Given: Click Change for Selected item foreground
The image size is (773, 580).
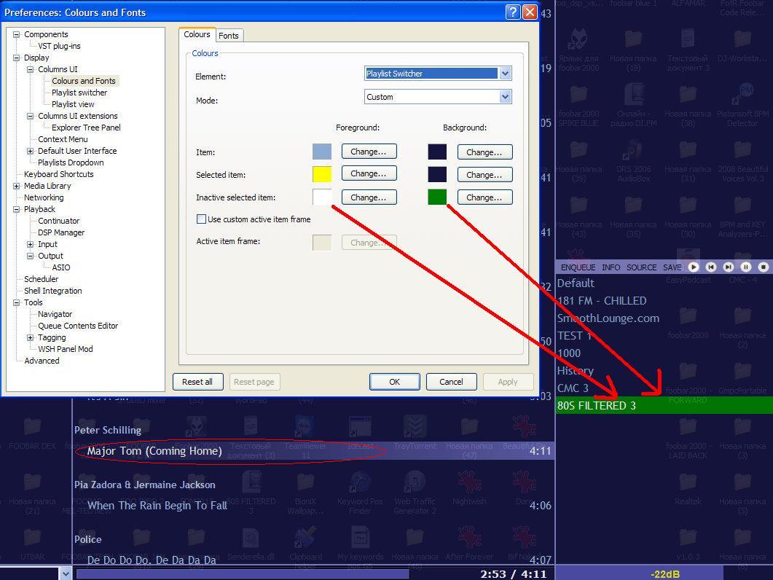Looking at the screenshot, I should click(369, 173).
